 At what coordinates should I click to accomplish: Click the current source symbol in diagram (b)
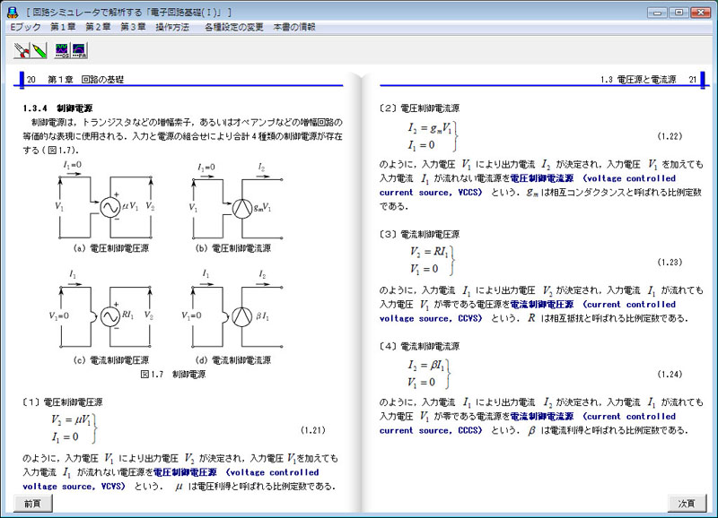click(241, 209)
